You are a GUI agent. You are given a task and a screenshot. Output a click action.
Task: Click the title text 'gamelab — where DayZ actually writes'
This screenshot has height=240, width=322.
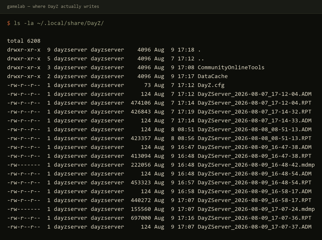tap(53, 6)
